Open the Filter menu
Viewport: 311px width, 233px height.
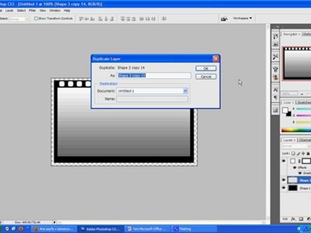pos(32,10)
